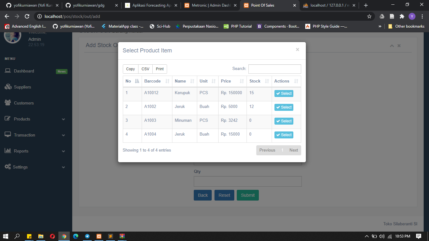Open Customers via the people icon

point(8,103)
